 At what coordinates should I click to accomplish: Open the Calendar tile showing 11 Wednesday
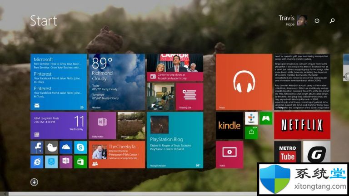click(59, 126)
